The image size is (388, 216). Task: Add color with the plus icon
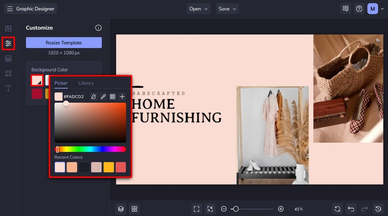(x=122, y=97)
